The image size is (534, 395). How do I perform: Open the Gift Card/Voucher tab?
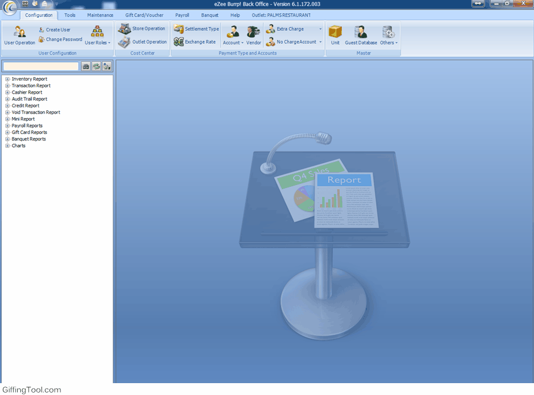[x=144, y=15]
